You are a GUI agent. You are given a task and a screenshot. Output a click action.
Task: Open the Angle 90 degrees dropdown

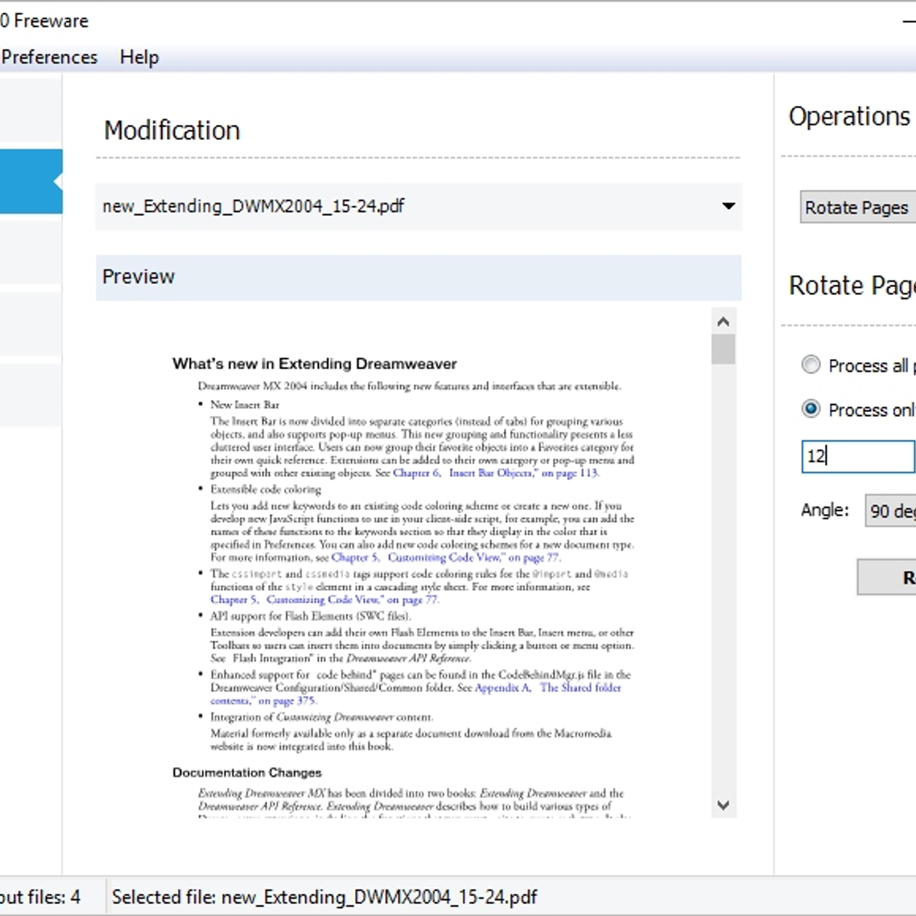pyautogui.click(x=890, y=510)
